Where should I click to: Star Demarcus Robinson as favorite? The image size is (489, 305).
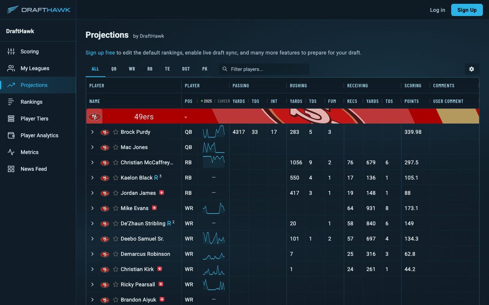(116, 254)
